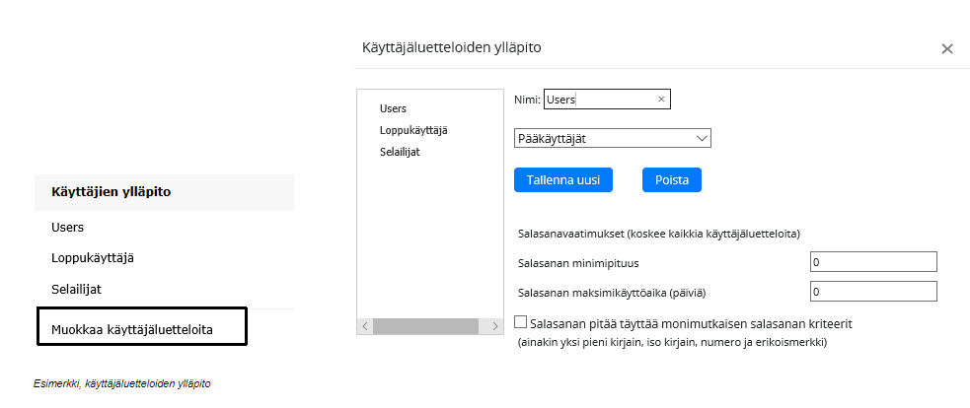Click the right arrow of the list scrollbar
The width and height of the screenshot is (970, 408).
[496, 325]
